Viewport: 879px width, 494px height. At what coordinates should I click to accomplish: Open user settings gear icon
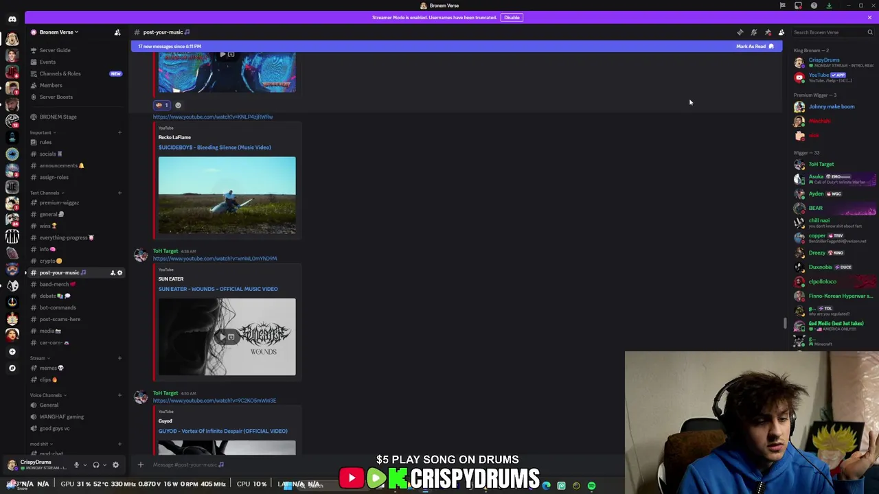click(x=115, y=464)
